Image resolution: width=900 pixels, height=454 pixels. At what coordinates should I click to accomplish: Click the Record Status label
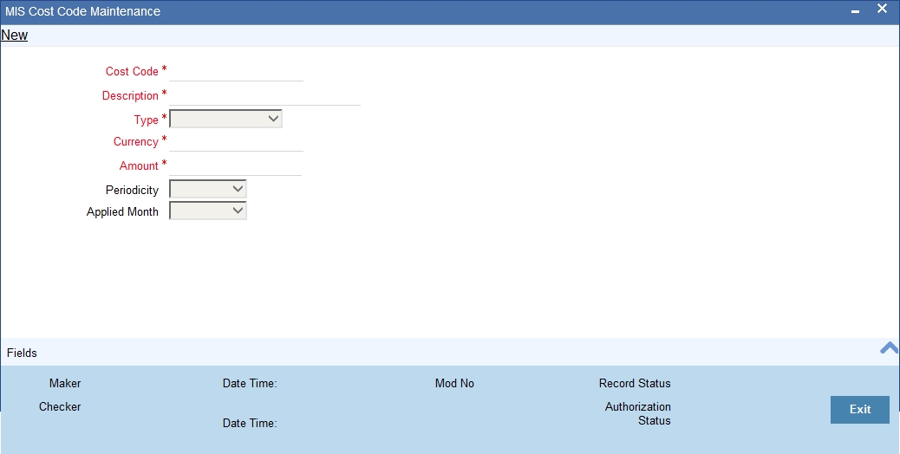pyautogui.click(x=635, y=384)
